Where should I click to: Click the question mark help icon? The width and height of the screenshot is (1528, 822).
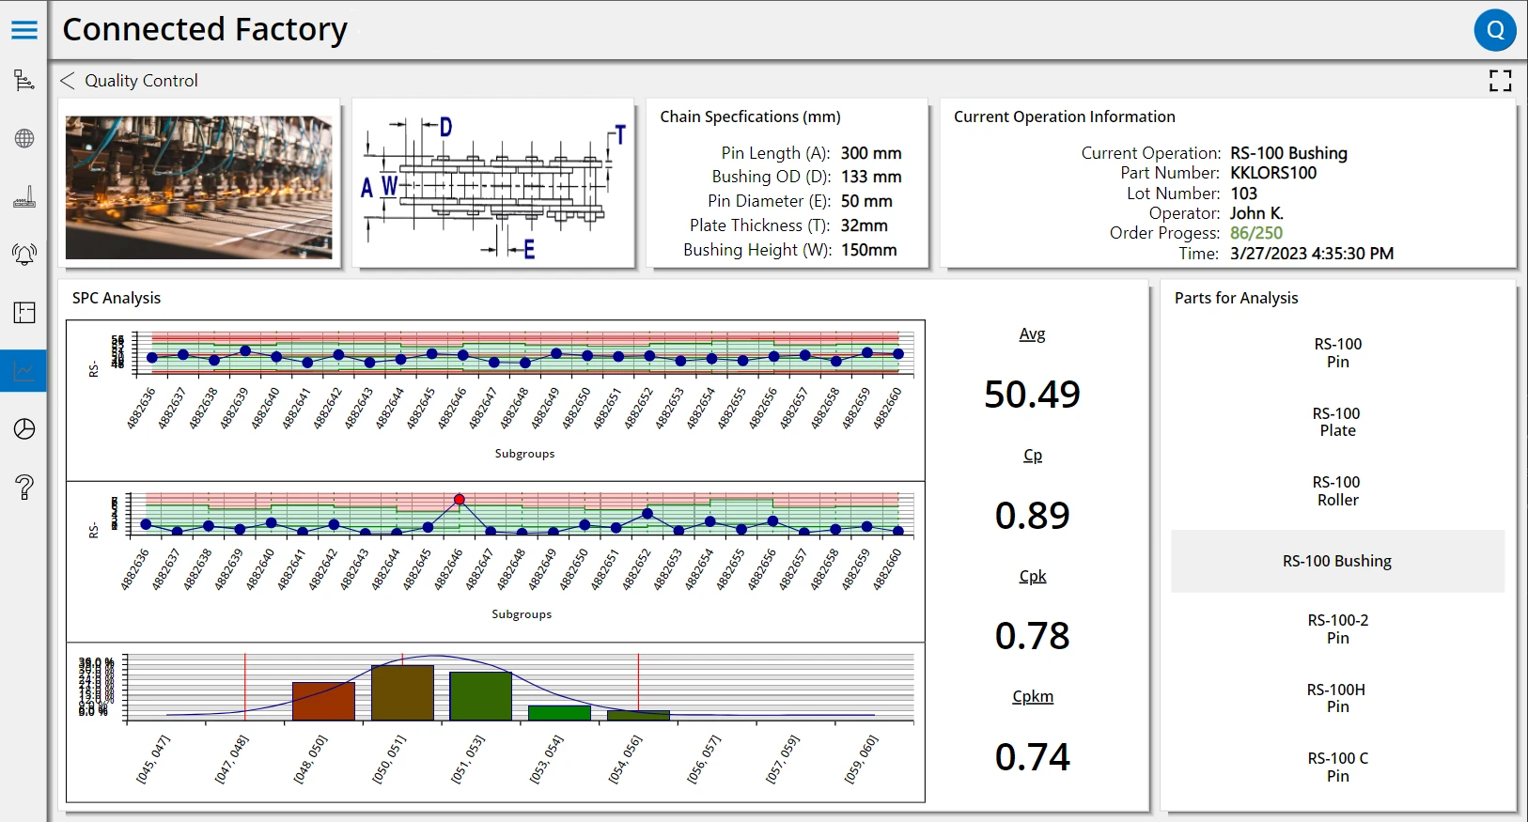pos(24,487)
